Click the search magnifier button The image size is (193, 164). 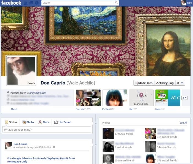[116, 3]
